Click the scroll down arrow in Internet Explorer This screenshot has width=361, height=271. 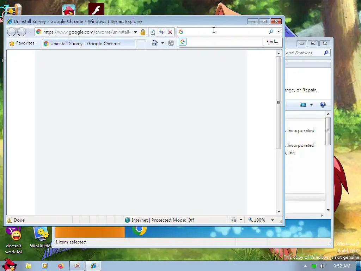pyautogui.click(x=279, y=212)
